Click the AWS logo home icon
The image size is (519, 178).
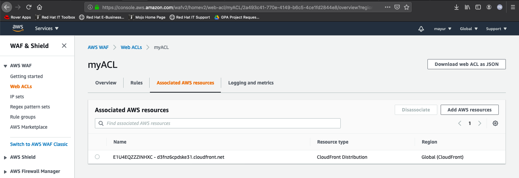(18, 28)
